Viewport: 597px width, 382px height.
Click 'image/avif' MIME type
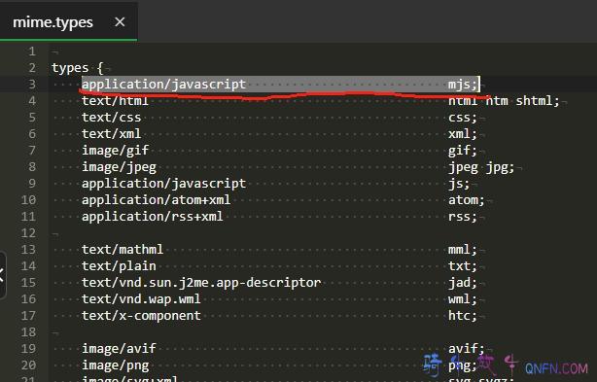pos(119,349)
